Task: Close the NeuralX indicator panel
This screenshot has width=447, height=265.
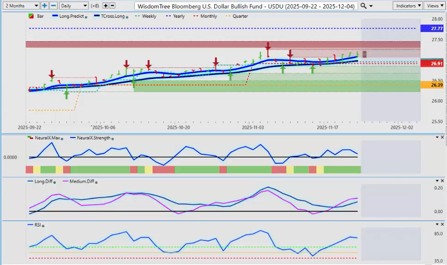Action: [x=443, y=137]
